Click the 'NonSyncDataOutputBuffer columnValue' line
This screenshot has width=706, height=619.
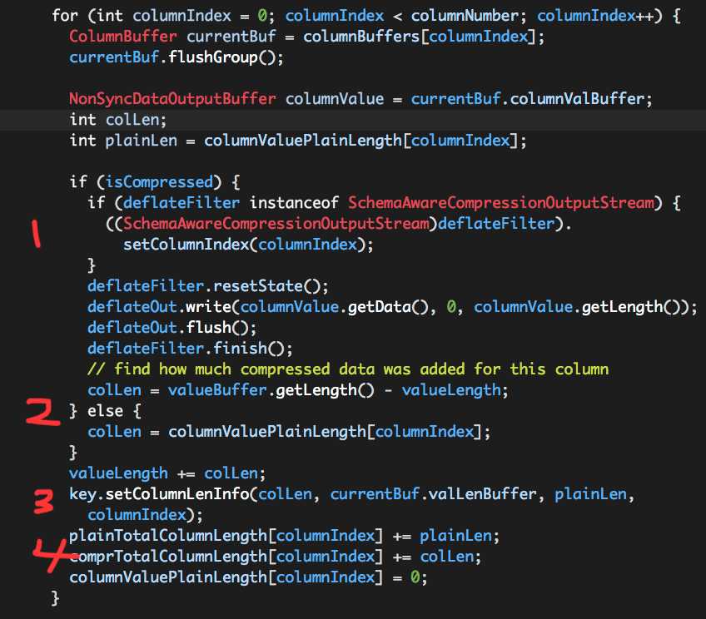click(x=360, y=99)
